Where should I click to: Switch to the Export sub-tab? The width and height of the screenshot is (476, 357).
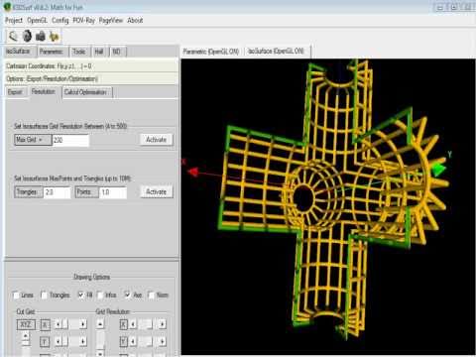point(15,92)
